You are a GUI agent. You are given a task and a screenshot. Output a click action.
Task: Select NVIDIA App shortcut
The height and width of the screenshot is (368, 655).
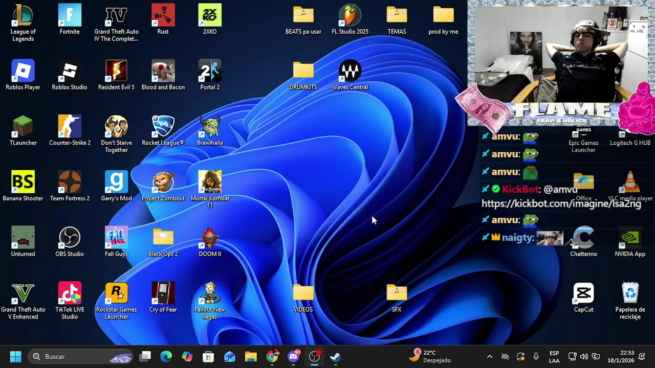click(630, 242)
